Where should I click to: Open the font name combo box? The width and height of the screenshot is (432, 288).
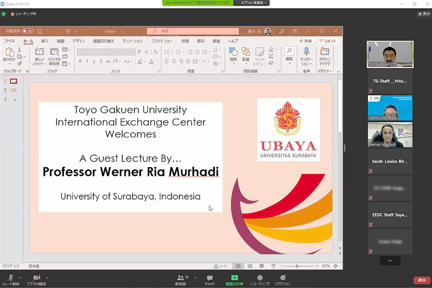point(99,52)
